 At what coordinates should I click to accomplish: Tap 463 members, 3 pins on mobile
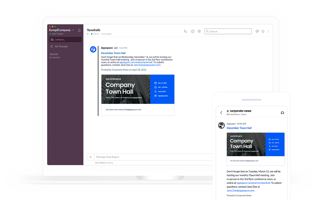point(237,114)
